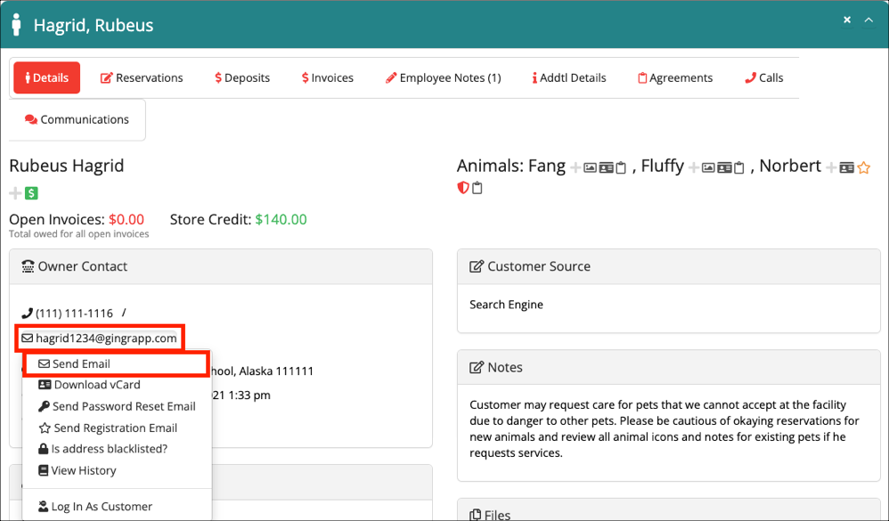
Task: Switch to the Calls tab
Action: tap(763, 77)
